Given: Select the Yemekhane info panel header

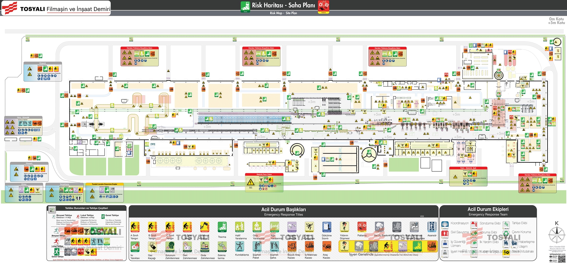Looking at the screenshot, I should click(64, 184).
